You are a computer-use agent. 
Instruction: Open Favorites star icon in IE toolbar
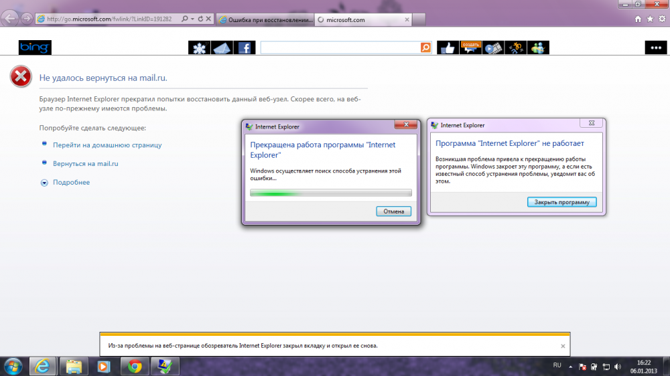[x=650, y=19]
